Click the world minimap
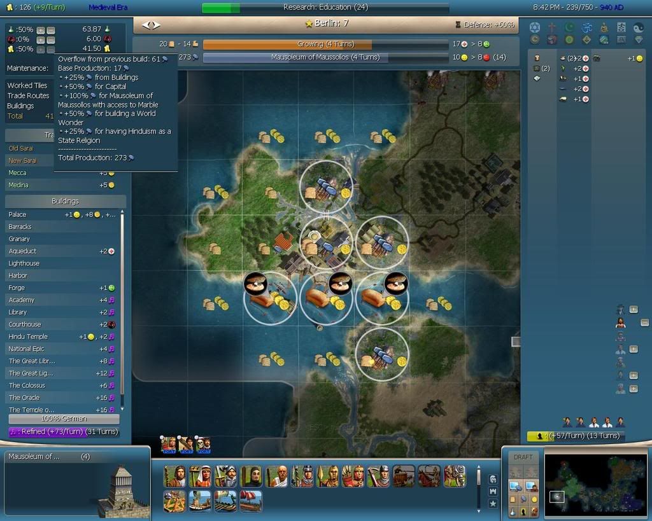The width and height of the screenshot is (652, 521). 595,485
